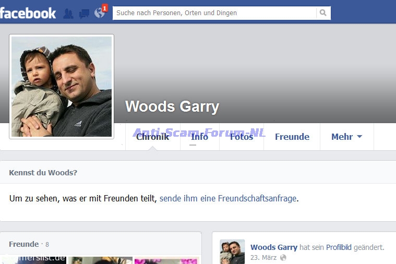Focus the 'Suche nach Personen' search field

pyautogui.click(x=214, y=13)
